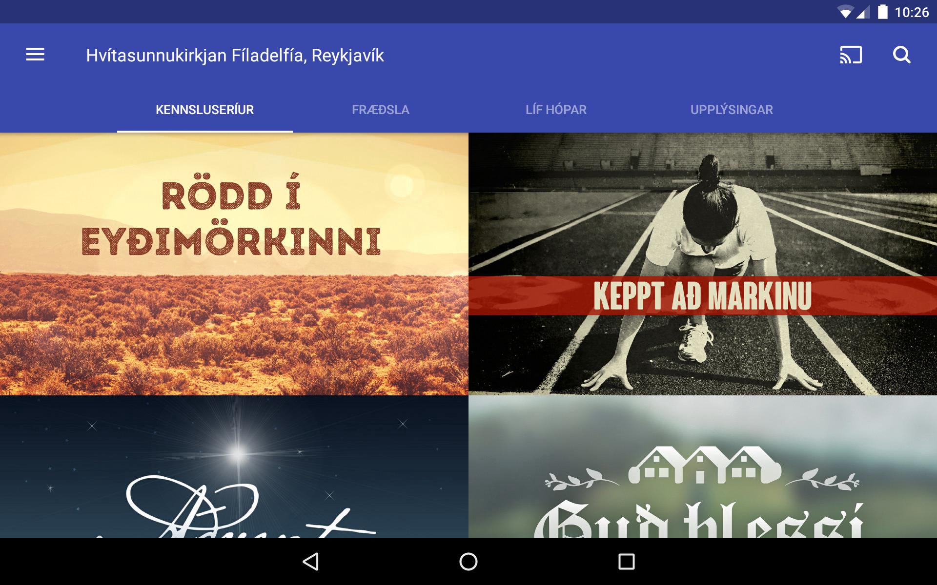This screenshot has height=585, width=937.
Task: Open the Guð blessi series card
Action: click(703, 467)
